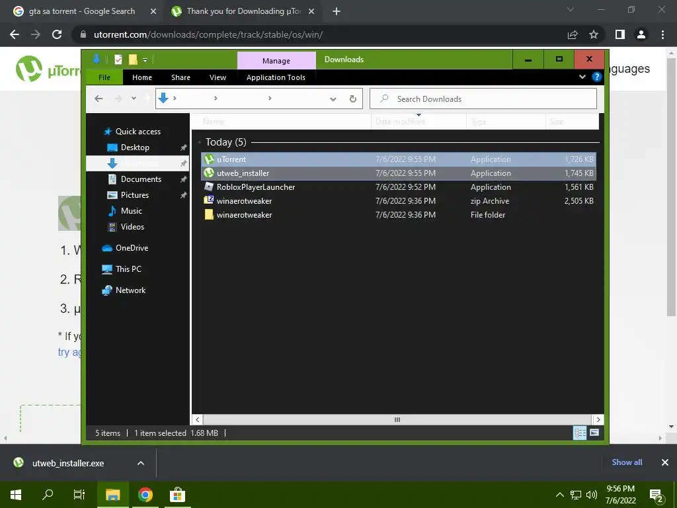Switch to Large icons view layout

point(594,433)
